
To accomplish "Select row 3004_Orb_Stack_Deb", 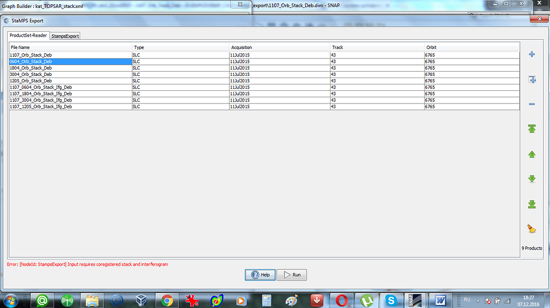I will tap(264, 74).
